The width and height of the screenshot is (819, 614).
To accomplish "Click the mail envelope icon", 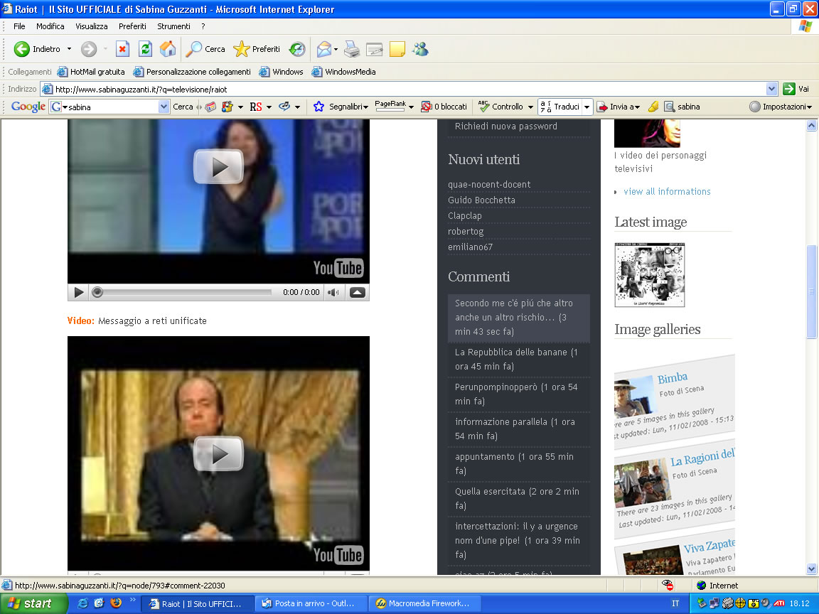I will click(x=324, y=49).
